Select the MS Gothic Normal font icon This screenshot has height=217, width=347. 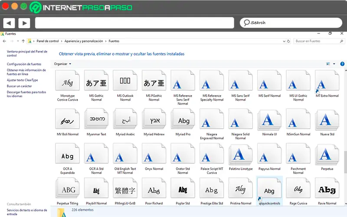tap(96, 80)
